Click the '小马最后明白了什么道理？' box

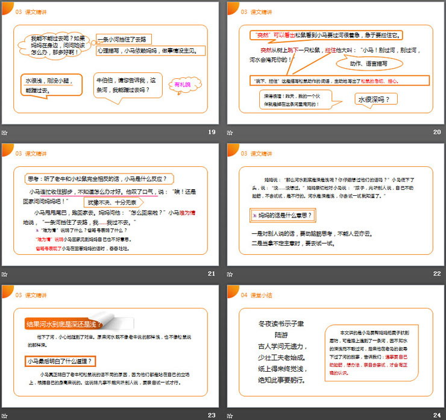pyautogui.click(x=60, y=361)
